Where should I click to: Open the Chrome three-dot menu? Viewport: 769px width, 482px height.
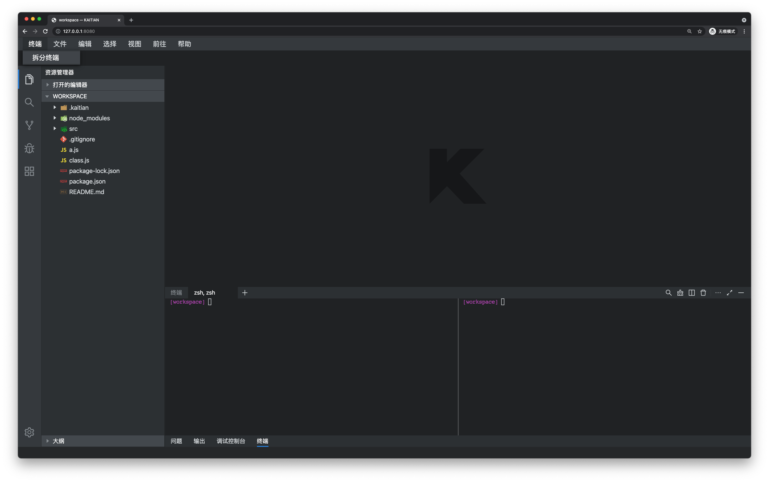tap(744, 31)
